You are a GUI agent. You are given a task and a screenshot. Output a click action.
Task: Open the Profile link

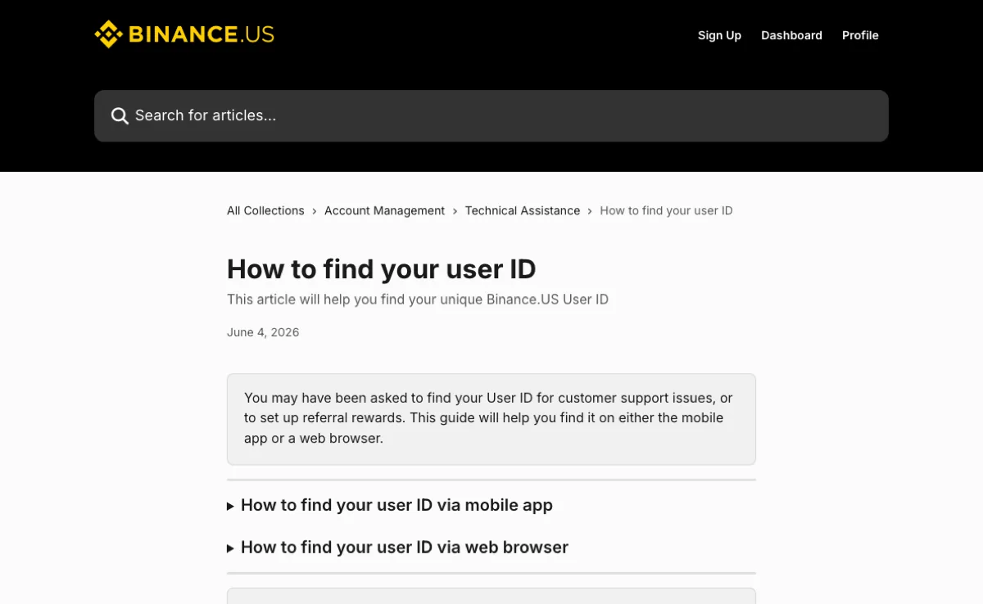(860, 35)
